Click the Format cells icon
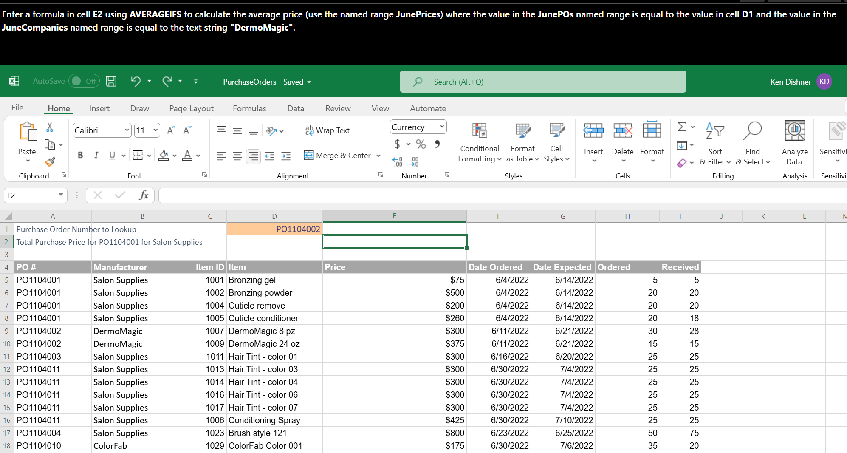Viewport: 847px width, 453px height. tap(652, 130)
